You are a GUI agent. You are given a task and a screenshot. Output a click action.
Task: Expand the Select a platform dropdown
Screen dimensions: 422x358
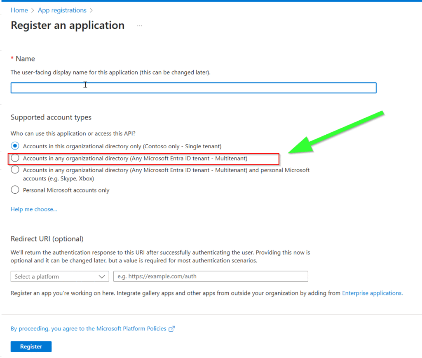59,276
